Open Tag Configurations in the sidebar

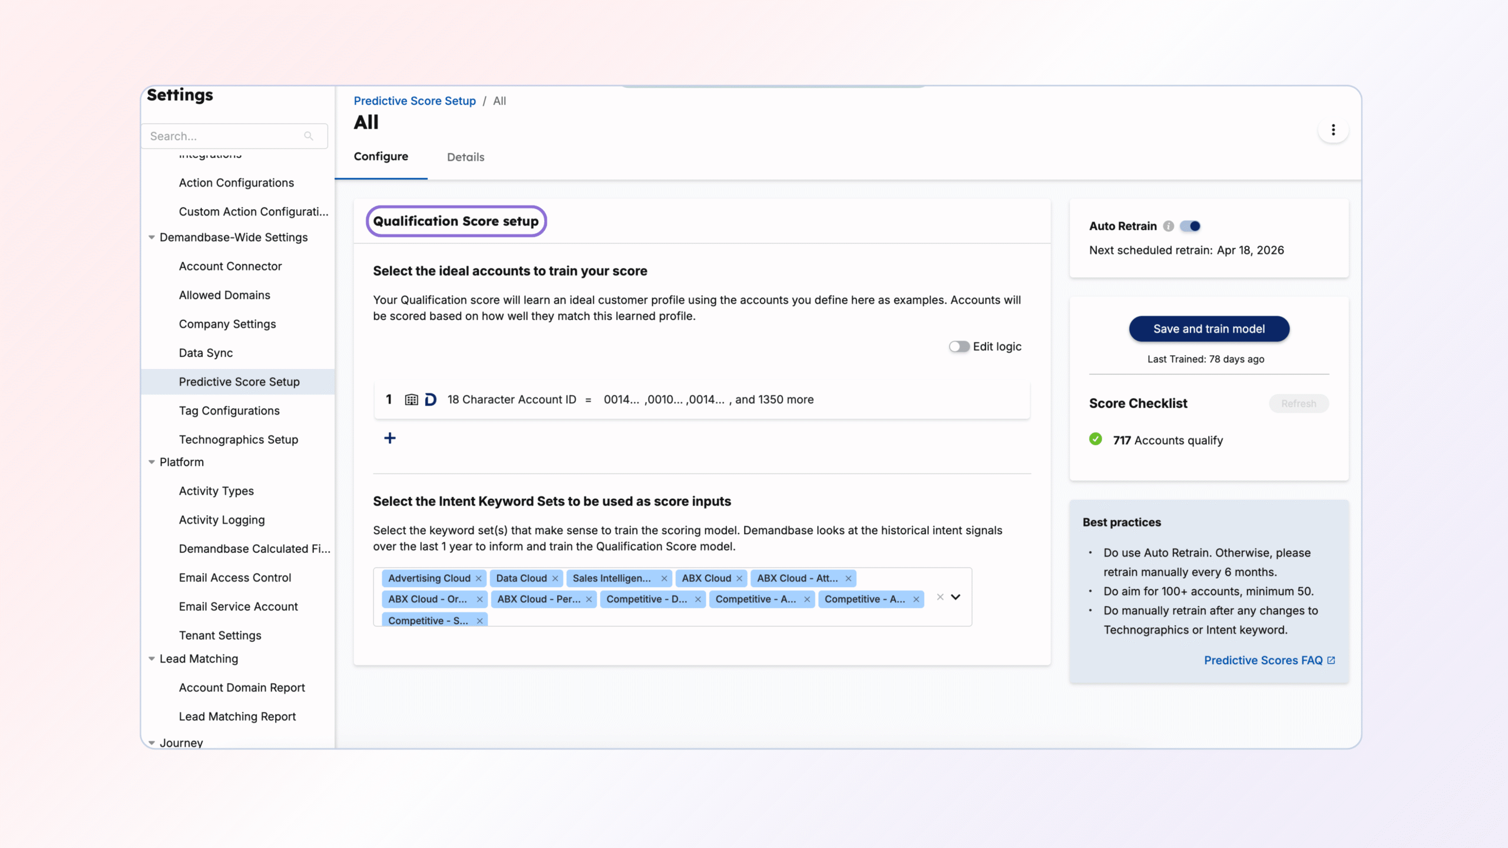point(229,410)
